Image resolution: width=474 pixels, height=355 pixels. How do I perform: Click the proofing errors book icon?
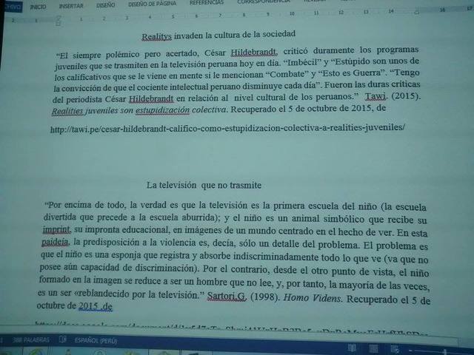pyautogui.click(x=62, y=339)
